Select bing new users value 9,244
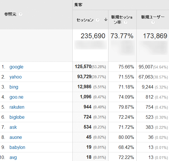The width and height of the screenshot is (169, 161). click(148, 87)
